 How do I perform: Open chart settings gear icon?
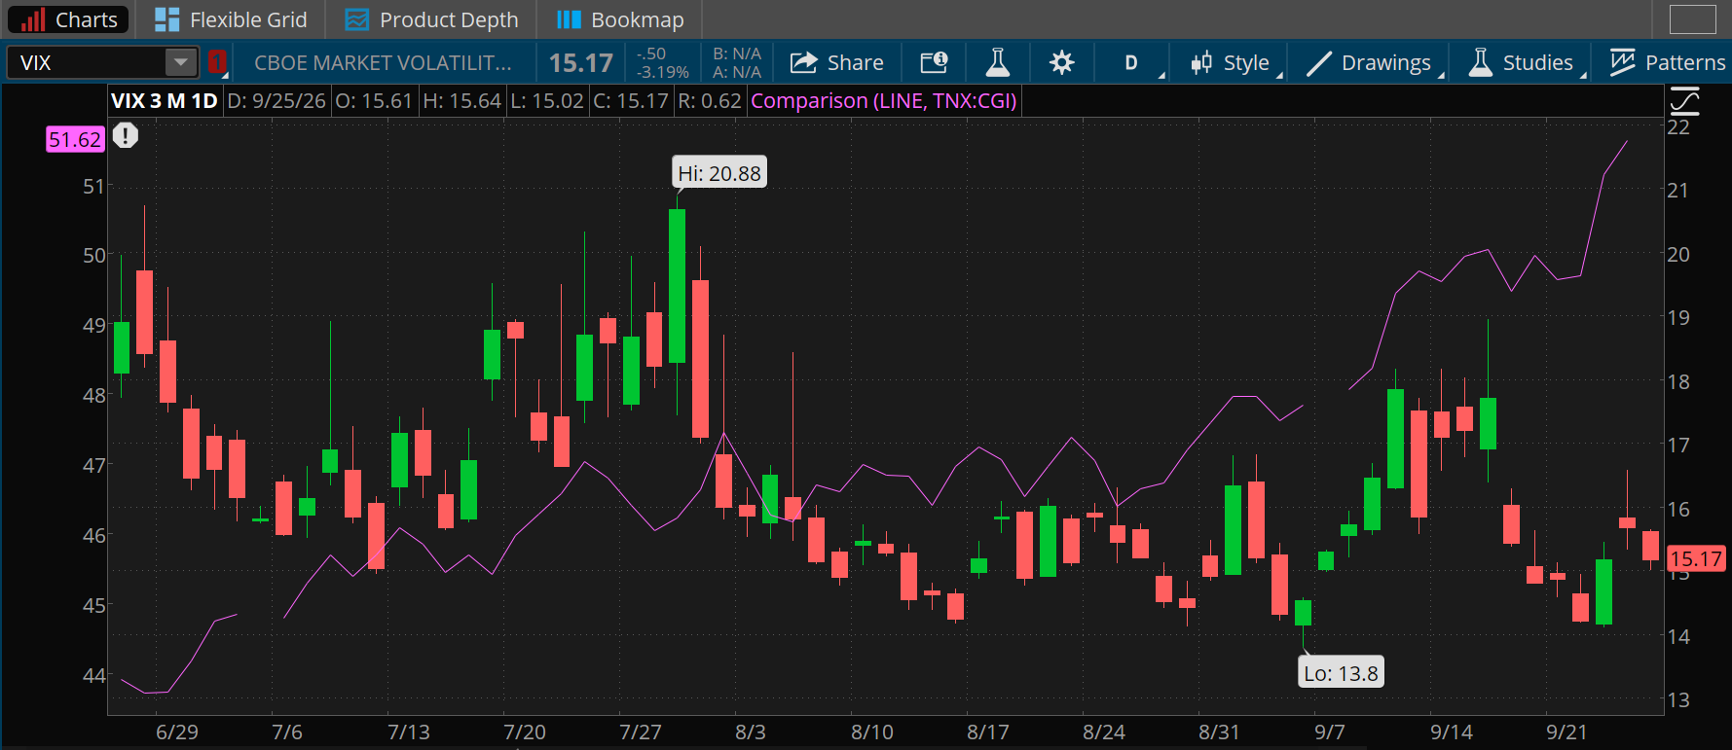[1061, 63]
